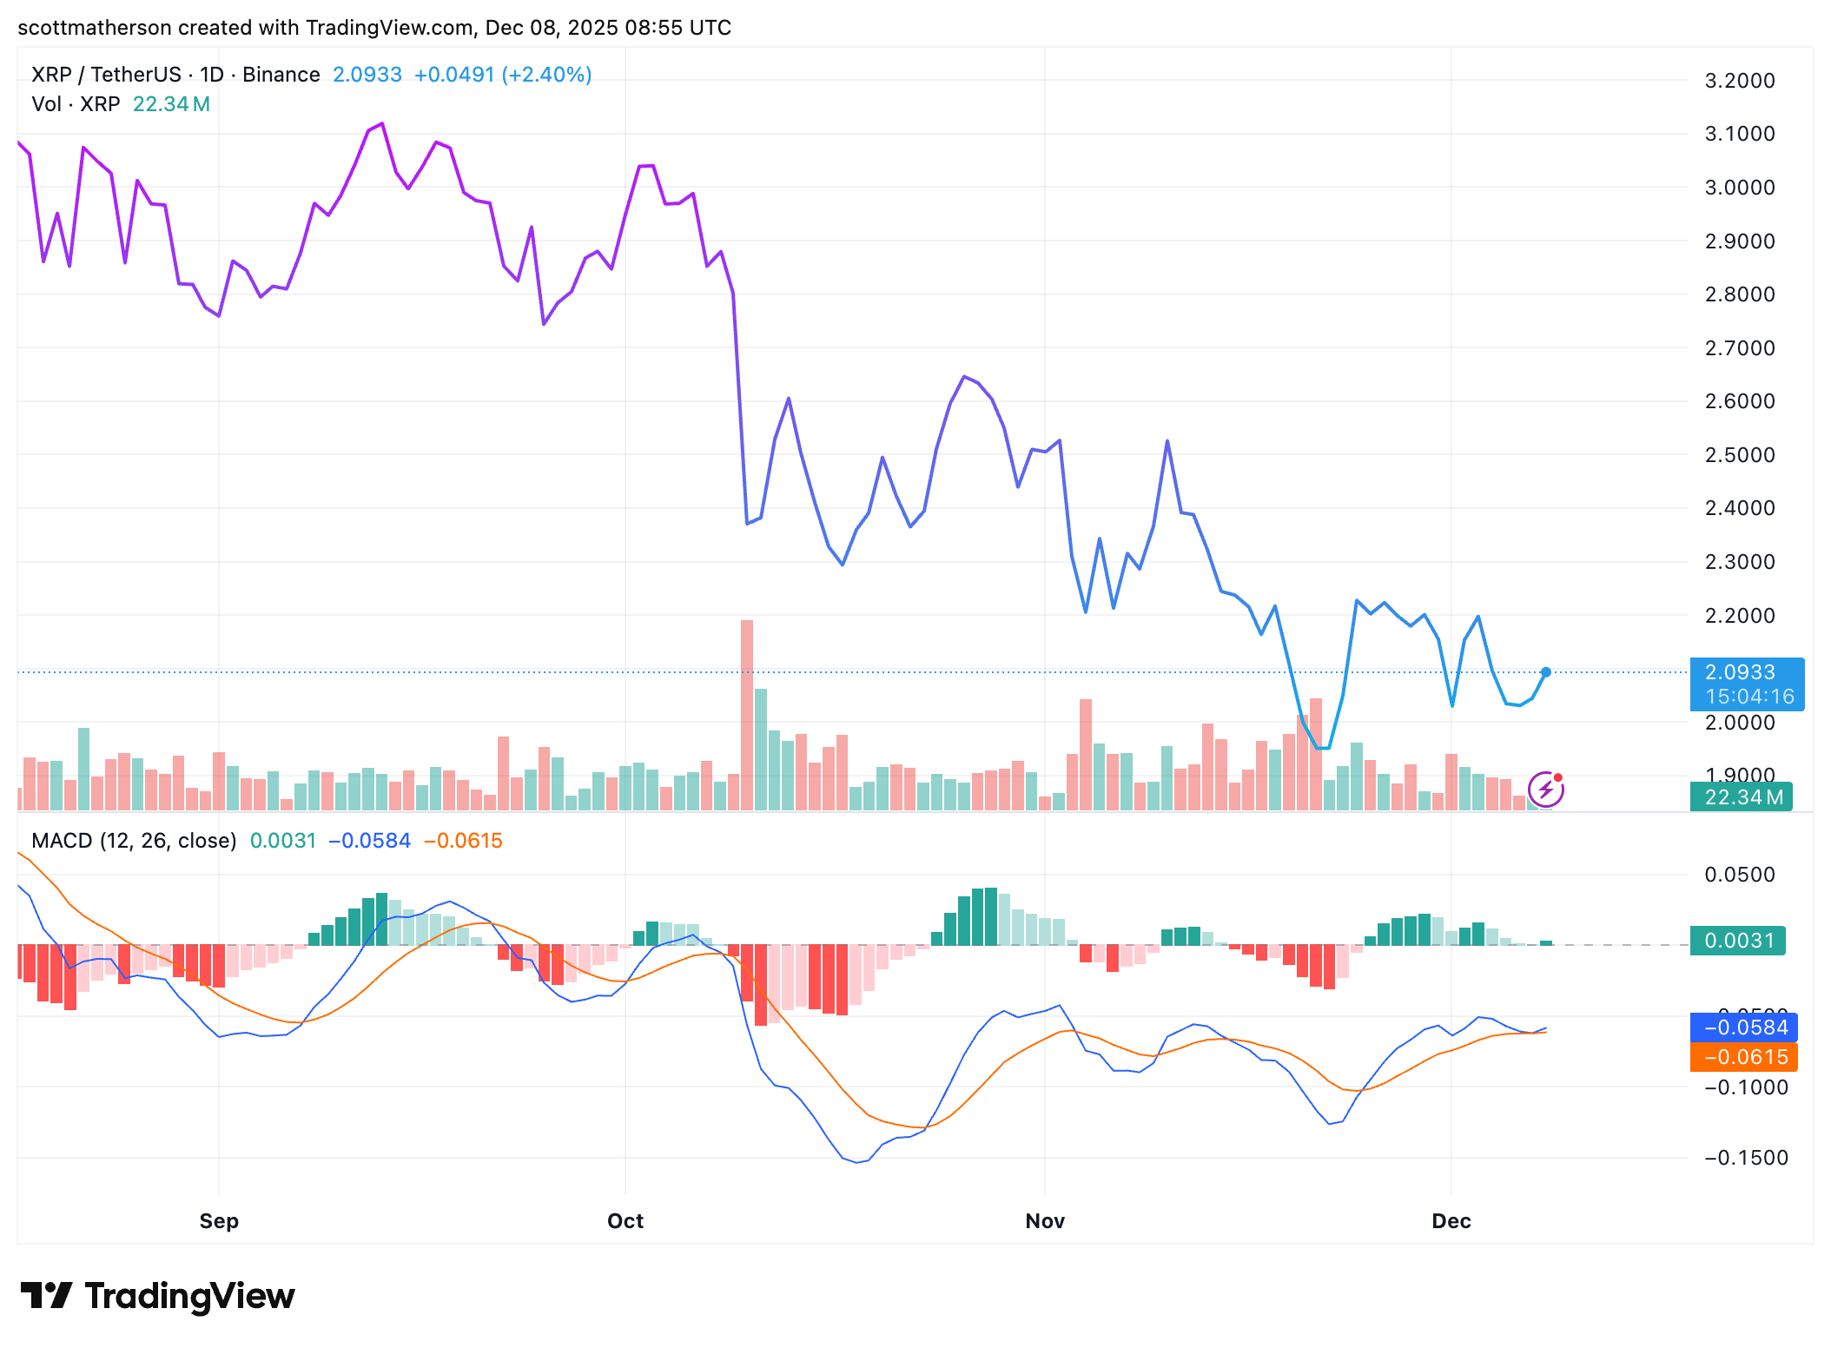Select the MACD (12, 26, close) indicator title
The height and width of the screenshot is (1348, 1831).
tap(134, 841)
